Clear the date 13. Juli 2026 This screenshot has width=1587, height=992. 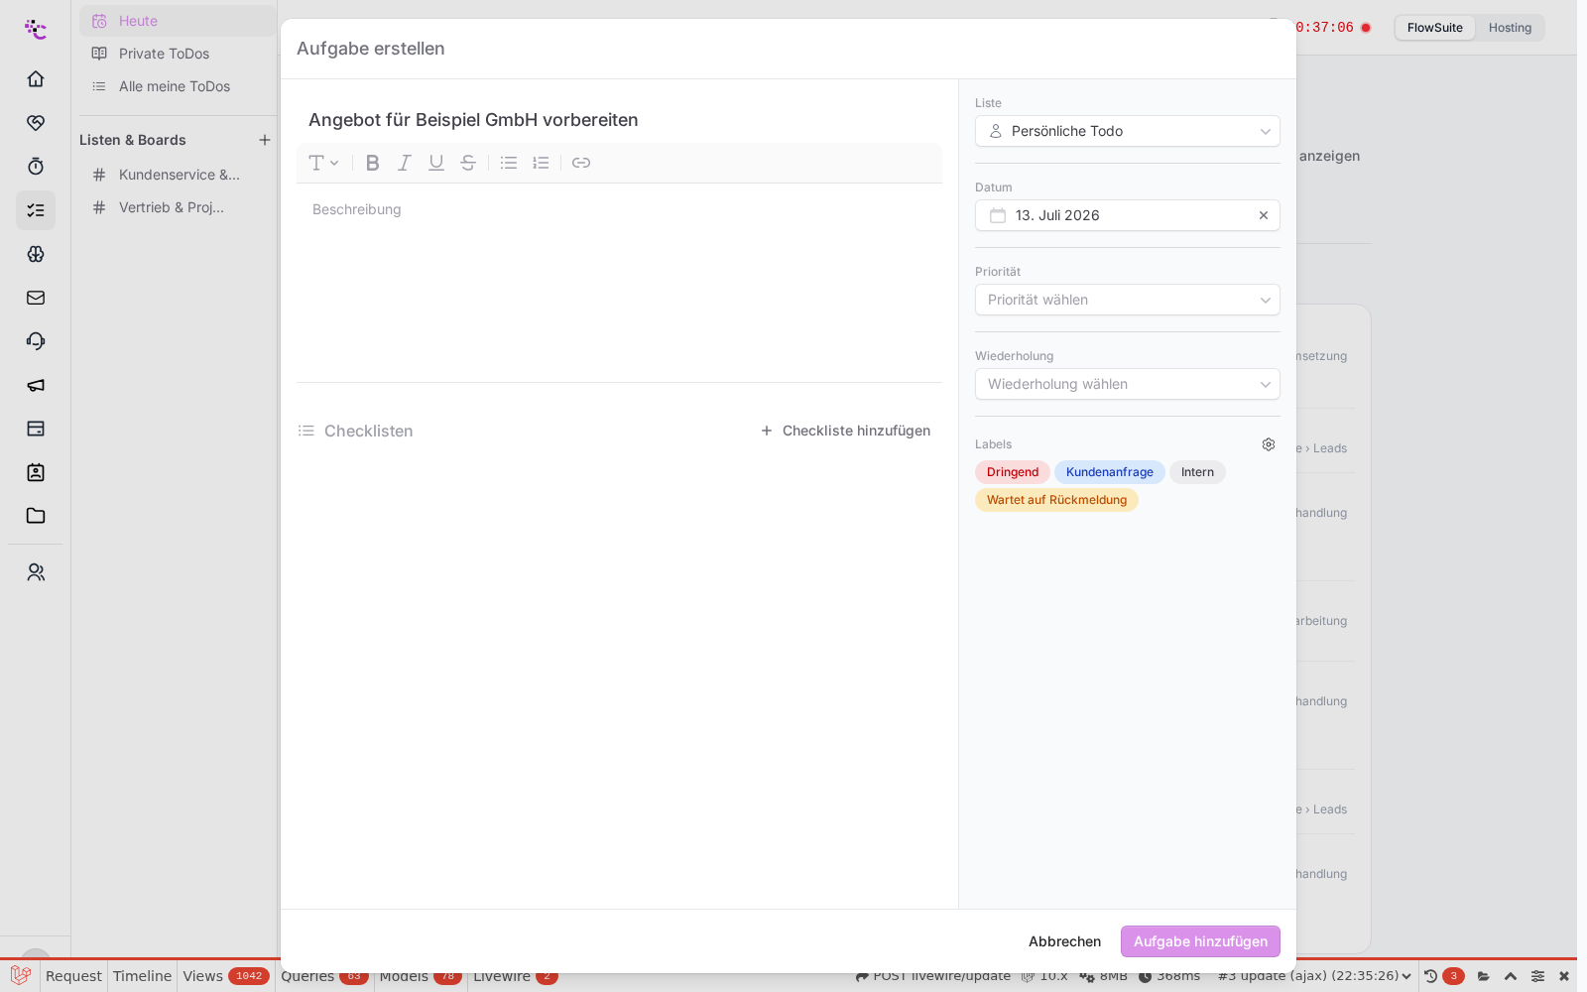[1264, 215]
